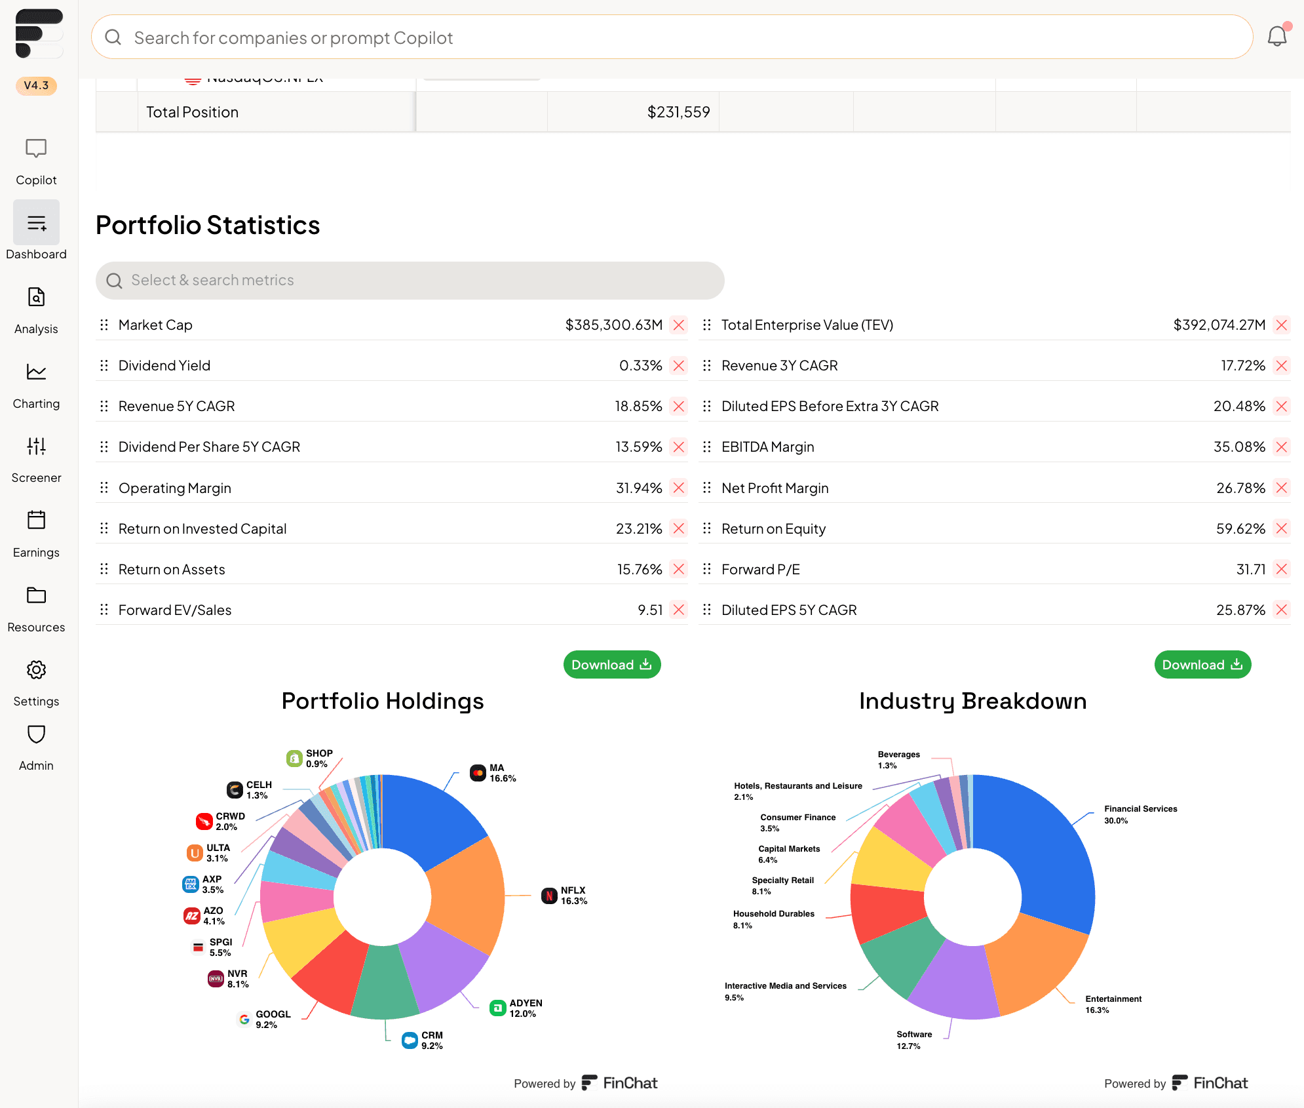Open the Screener sidebar icon
Viewport: 1304px width, 1108px height.
tap(36, 446)
